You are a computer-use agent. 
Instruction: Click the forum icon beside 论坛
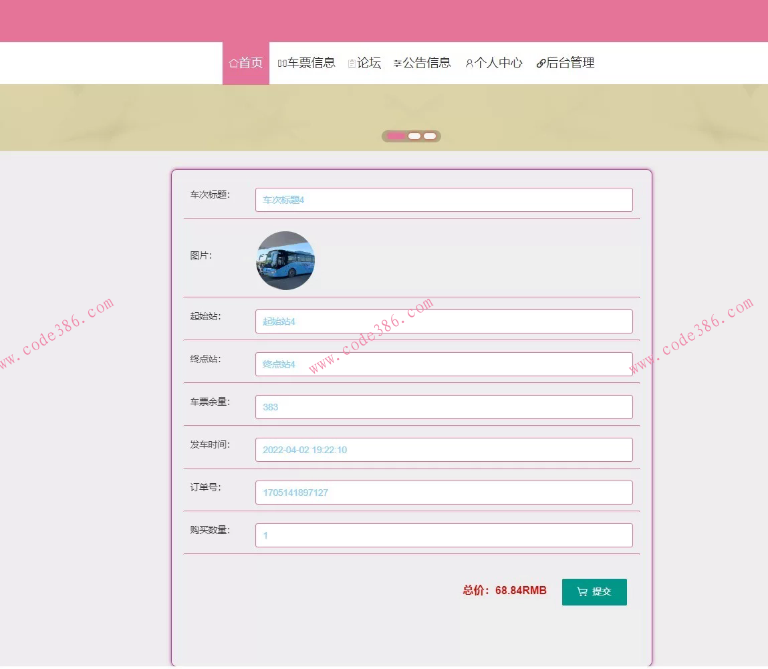pos(351,63)
